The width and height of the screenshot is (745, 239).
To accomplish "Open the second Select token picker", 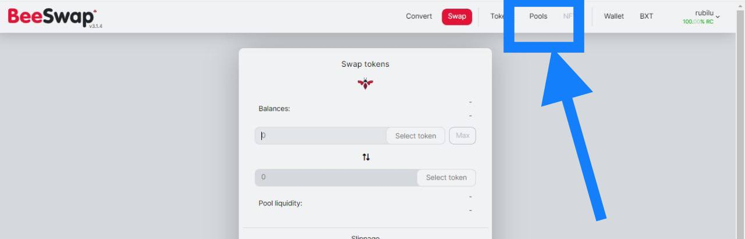I will (446, 178).
